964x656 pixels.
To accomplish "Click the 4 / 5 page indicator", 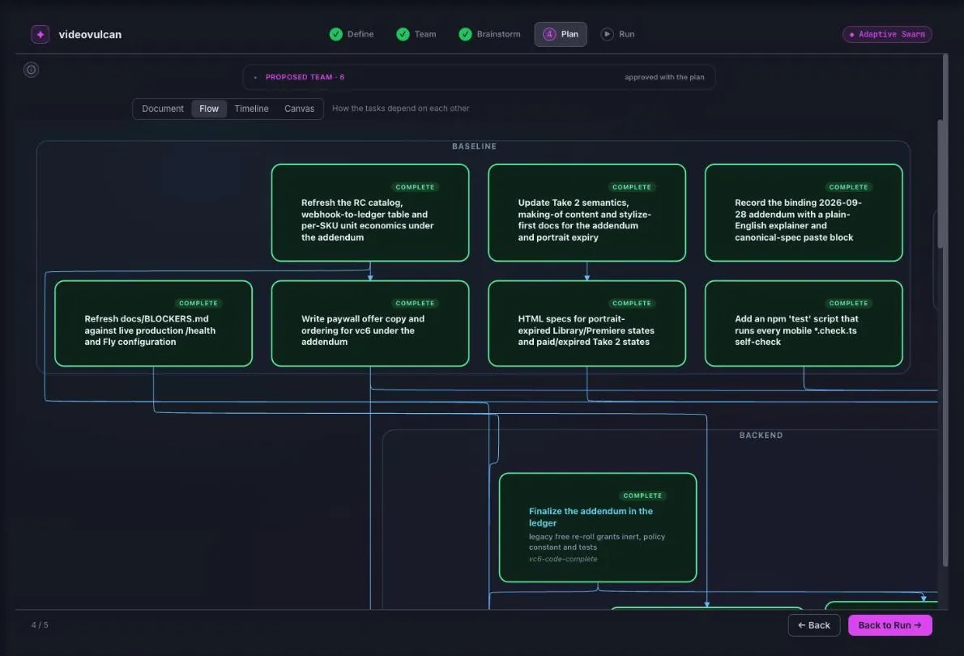I will pos(40,624).
